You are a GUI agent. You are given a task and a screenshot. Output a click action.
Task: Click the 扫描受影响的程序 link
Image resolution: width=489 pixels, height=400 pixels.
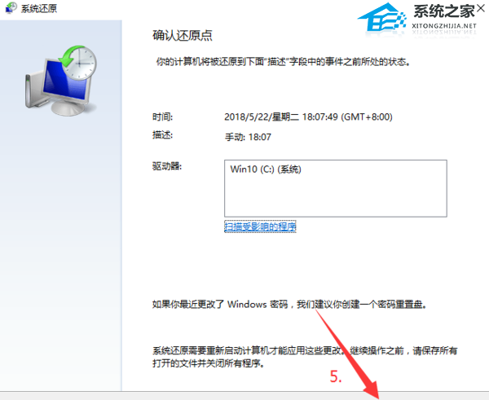(260, 226)
